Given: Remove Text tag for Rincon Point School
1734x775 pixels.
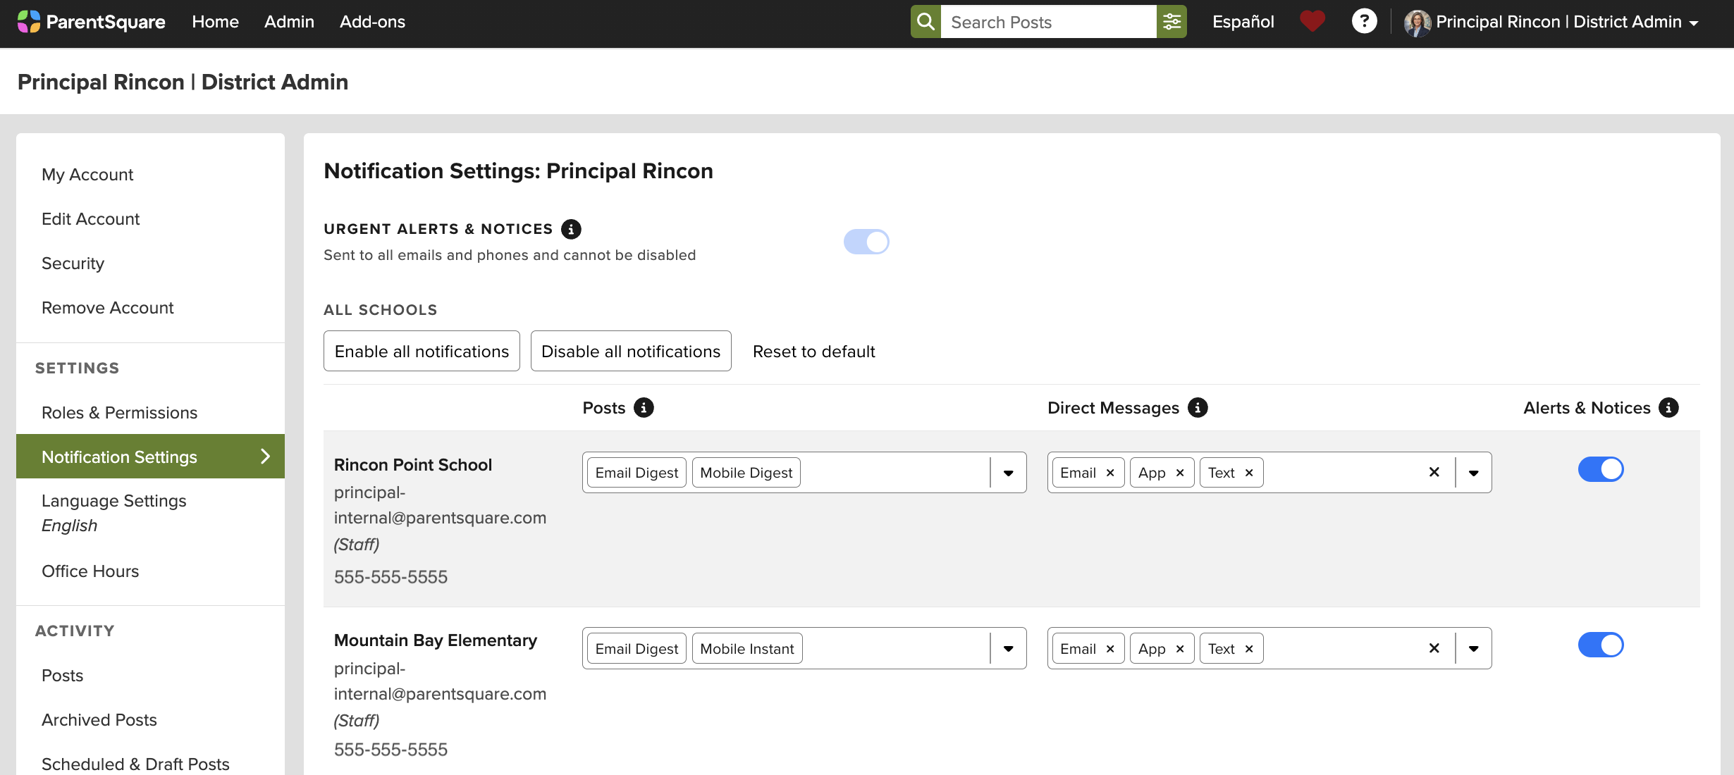Looking at the screenshot, I should (1249, 473).
